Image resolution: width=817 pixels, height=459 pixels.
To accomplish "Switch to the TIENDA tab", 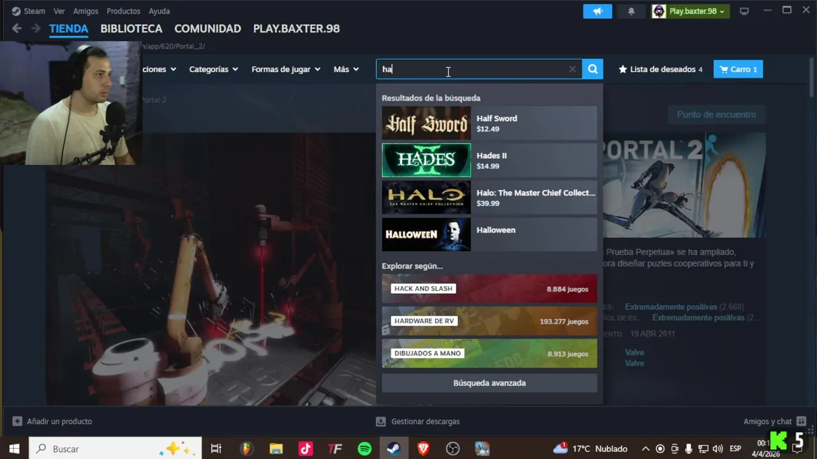I will [x=68, y=29].
